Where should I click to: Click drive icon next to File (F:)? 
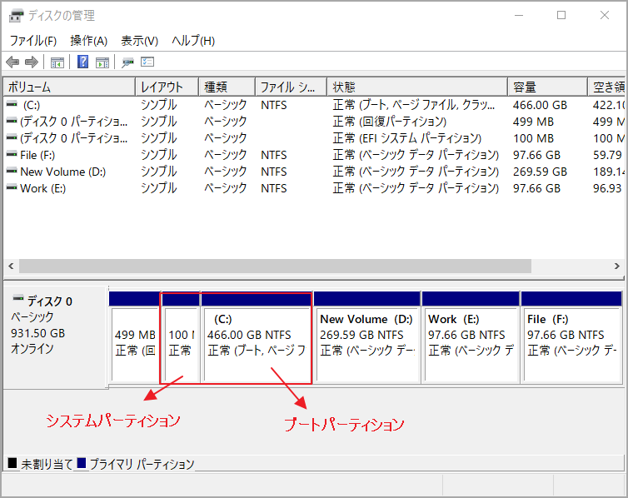click(12, 154)
